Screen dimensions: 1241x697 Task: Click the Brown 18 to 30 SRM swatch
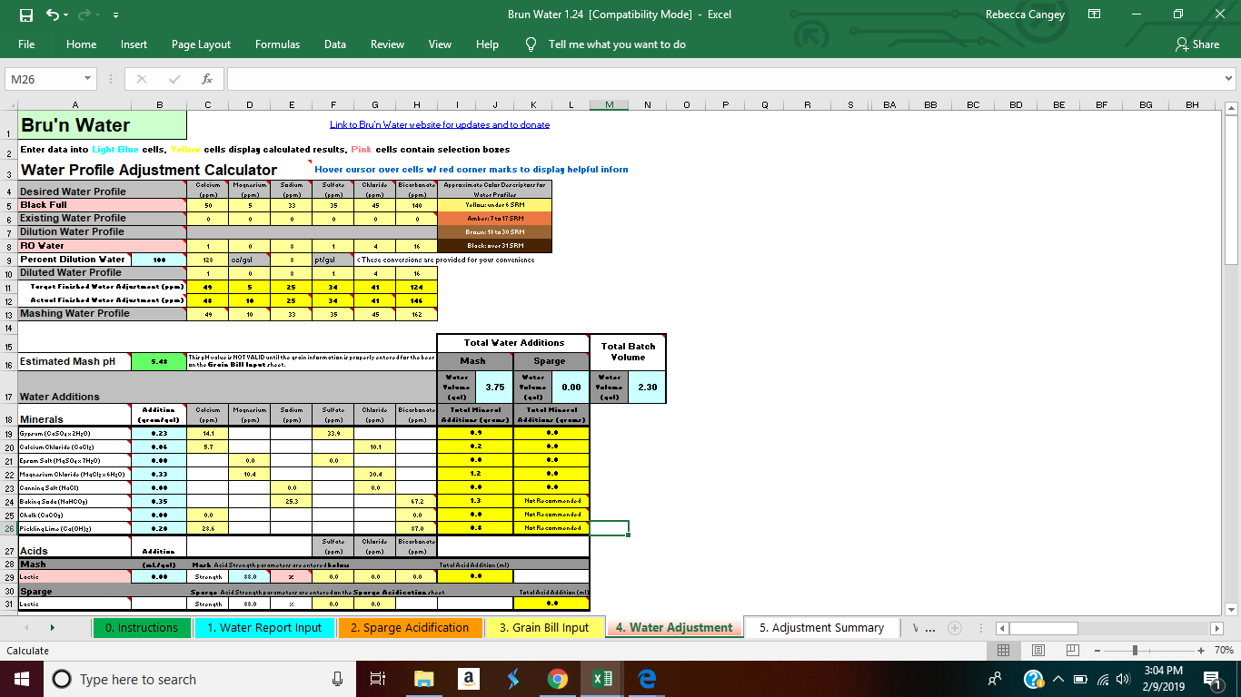coord(495,232)
